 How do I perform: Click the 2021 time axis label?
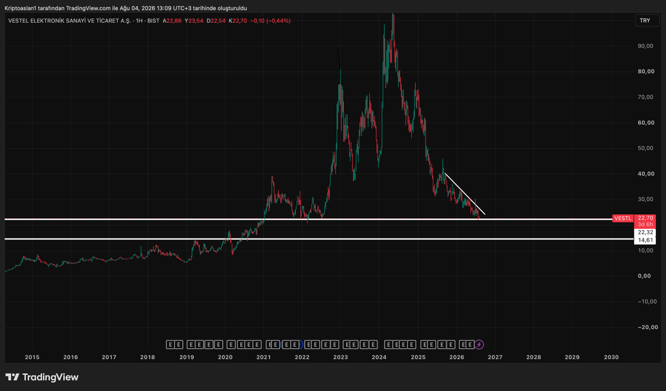click(264, 358)
